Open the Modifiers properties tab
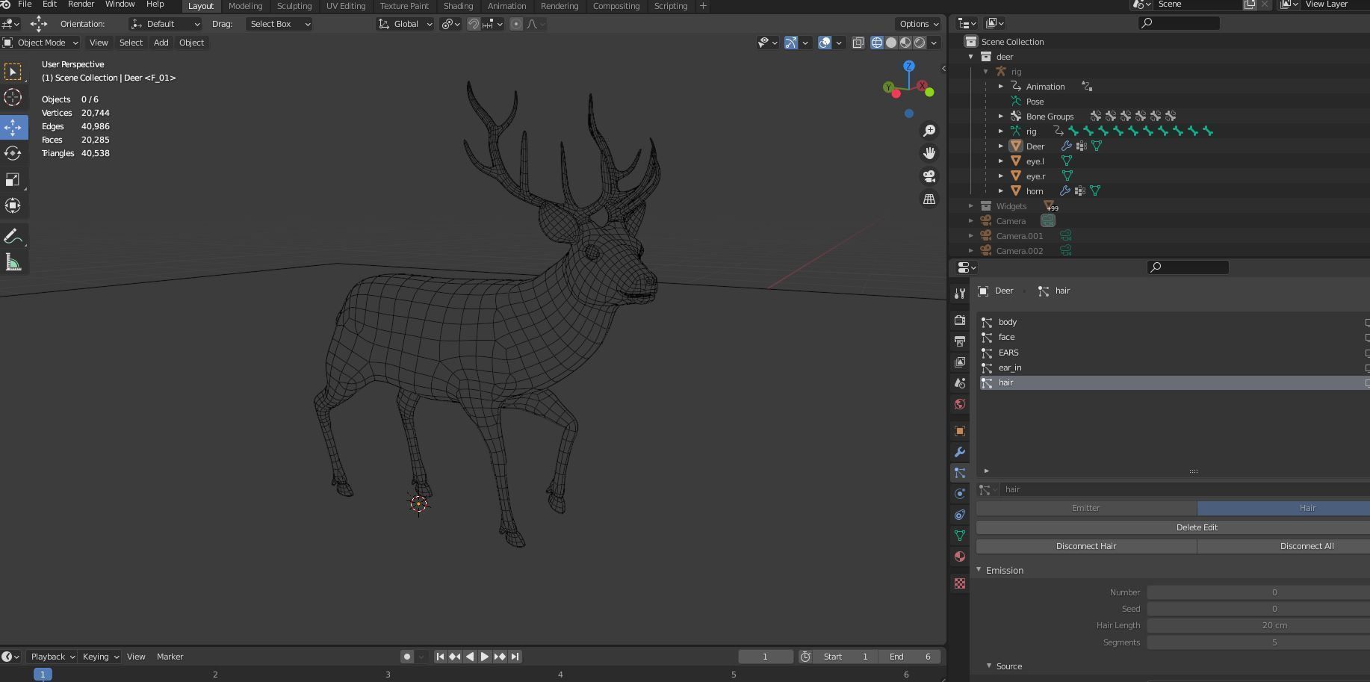 point(960,452)
